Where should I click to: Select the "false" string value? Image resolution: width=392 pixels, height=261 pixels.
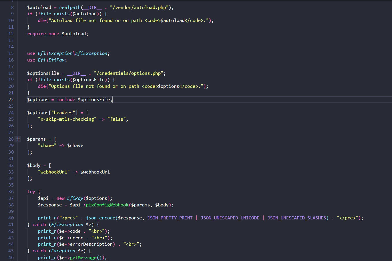coord(117,119)
